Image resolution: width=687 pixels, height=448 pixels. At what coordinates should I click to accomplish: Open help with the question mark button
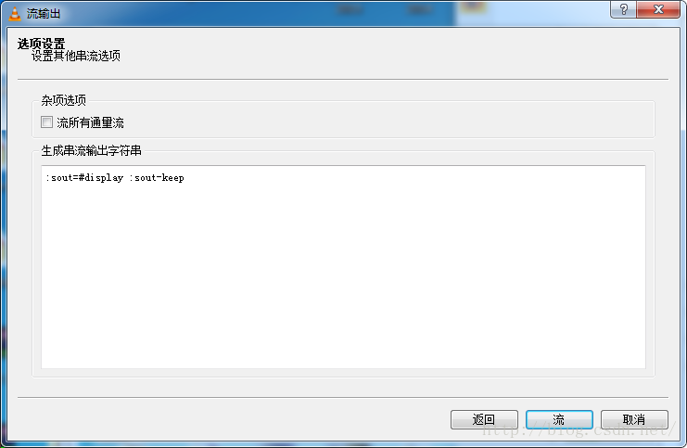click(x=623, y=9)
